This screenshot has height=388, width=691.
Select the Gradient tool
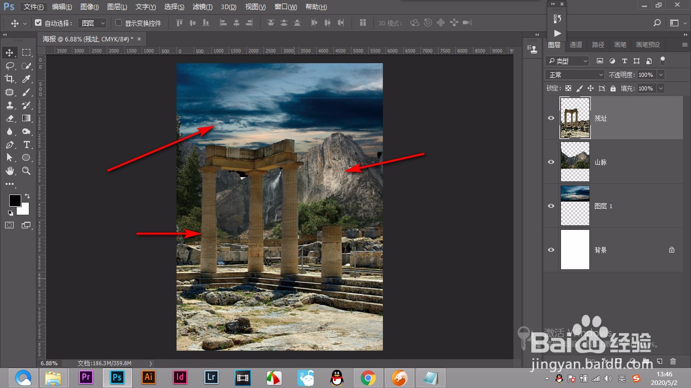26,118
